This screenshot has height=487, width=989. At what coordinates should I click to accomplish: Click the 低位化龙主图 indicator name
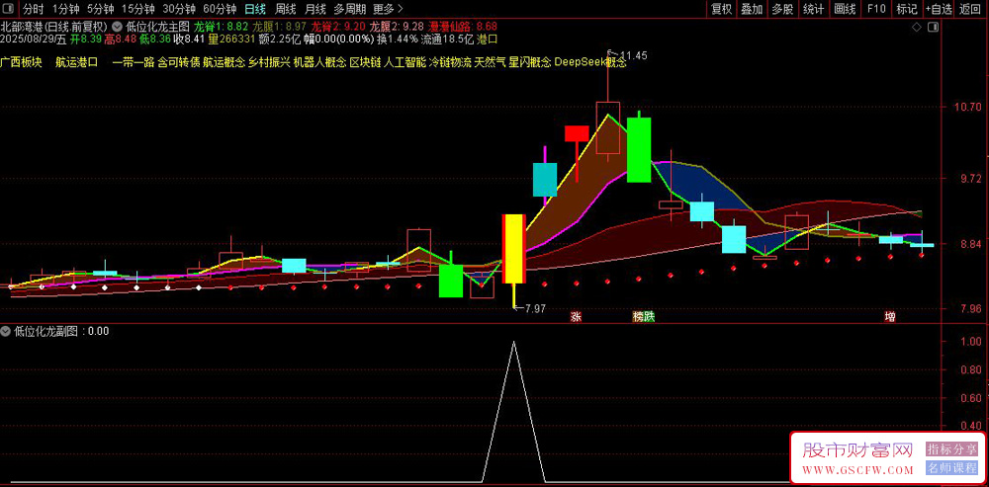pyautogui.click(x=157, y=27)
